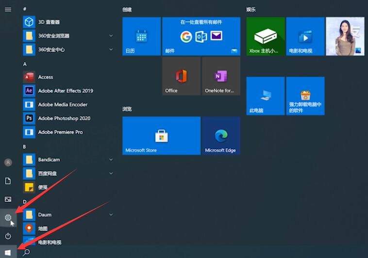Click the letter A section header

tap(25, 64)
